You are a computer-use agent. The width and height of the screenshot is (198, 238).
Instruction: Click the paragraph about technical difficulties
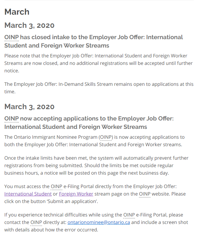point(96,222)
